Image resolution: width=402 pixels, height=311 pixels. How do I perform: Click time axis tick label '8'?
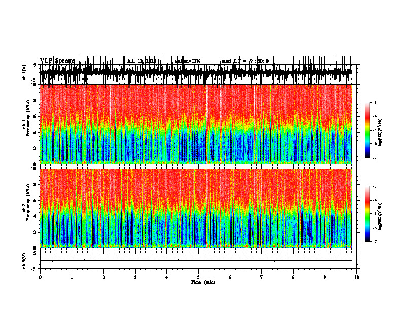293,277
